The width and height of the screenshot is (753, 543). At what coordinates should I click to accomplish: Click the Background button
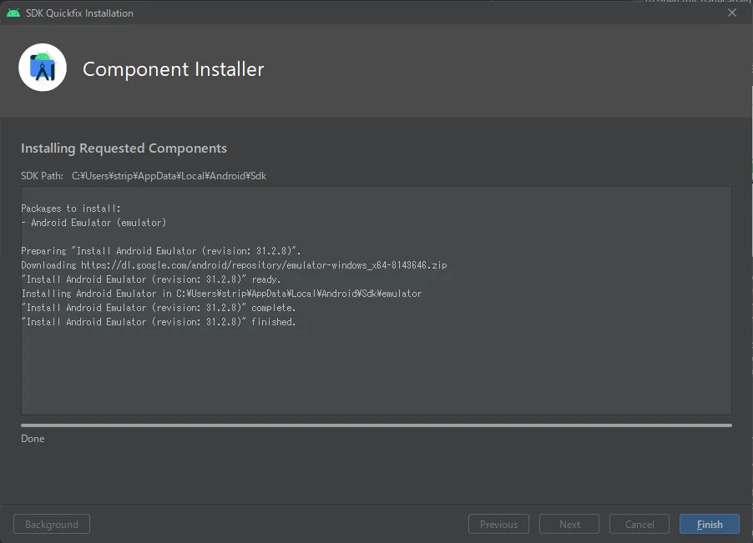52,525
